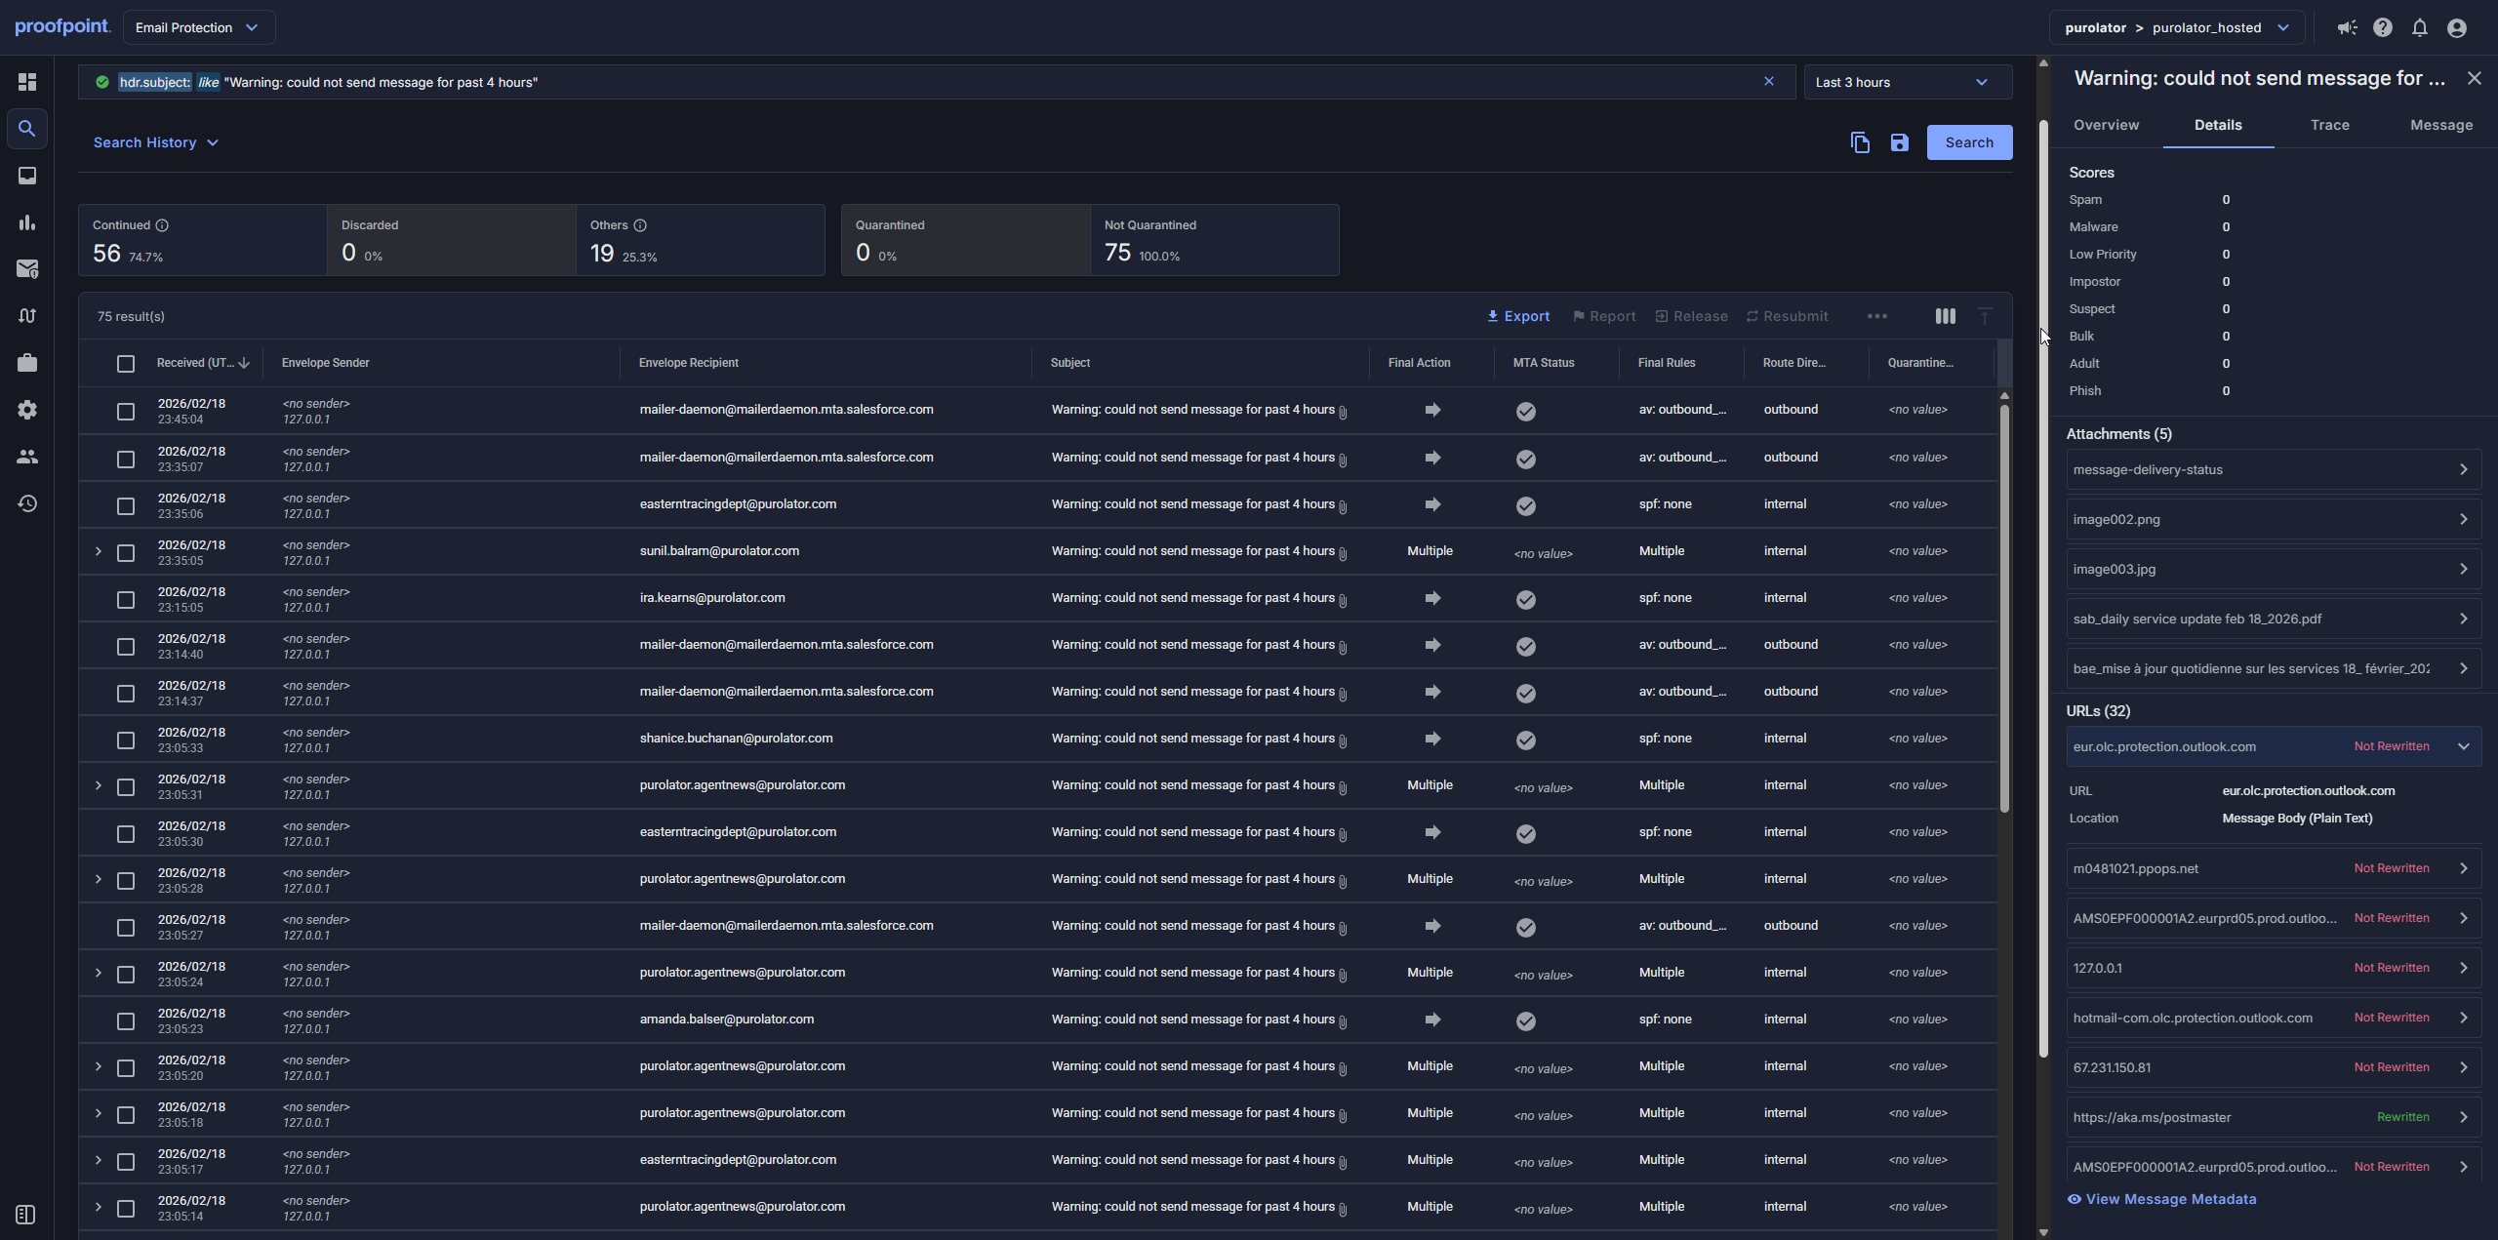The image size is (2498, 1240).
Task: Click the notifications bell icon
Action: tap(2419, 27)
